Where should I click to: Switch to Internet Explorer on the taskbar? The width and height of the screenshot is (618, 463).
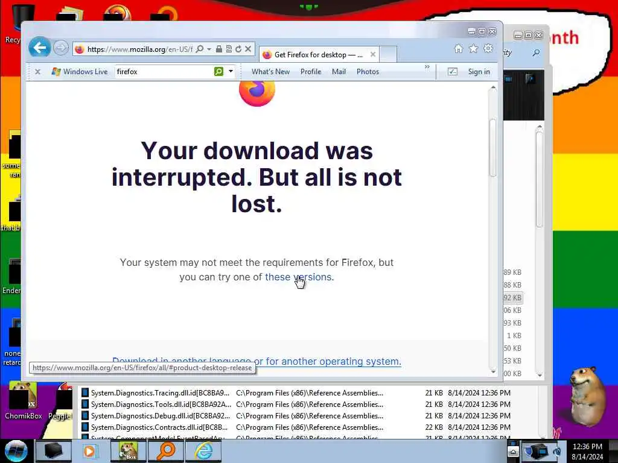point(203,451)
